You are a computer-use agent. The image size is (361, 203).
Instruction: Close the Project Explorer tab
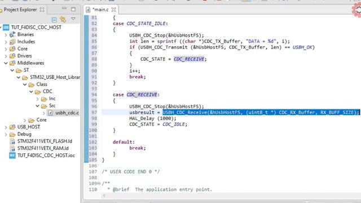pos(42,10)
